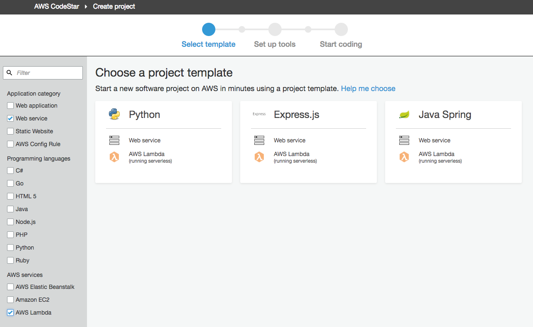Click the Express.js logo icon
Screen dimensions: 533x327
tap(259, 114)
